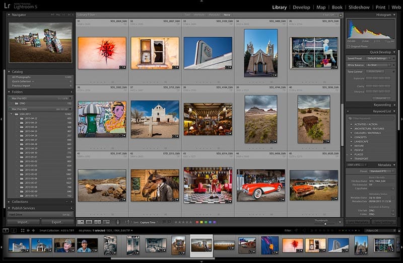Open the Sort Capture Time dropdown

coord(149,222)
